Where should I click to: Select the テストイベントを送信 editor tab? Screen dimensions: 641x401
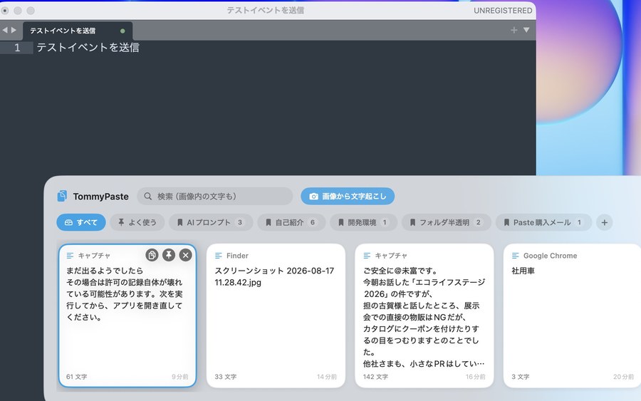[x=78, y=31]
